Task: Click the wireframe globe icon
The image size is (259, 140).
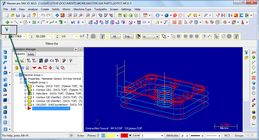Action: [x=158, y=15]
